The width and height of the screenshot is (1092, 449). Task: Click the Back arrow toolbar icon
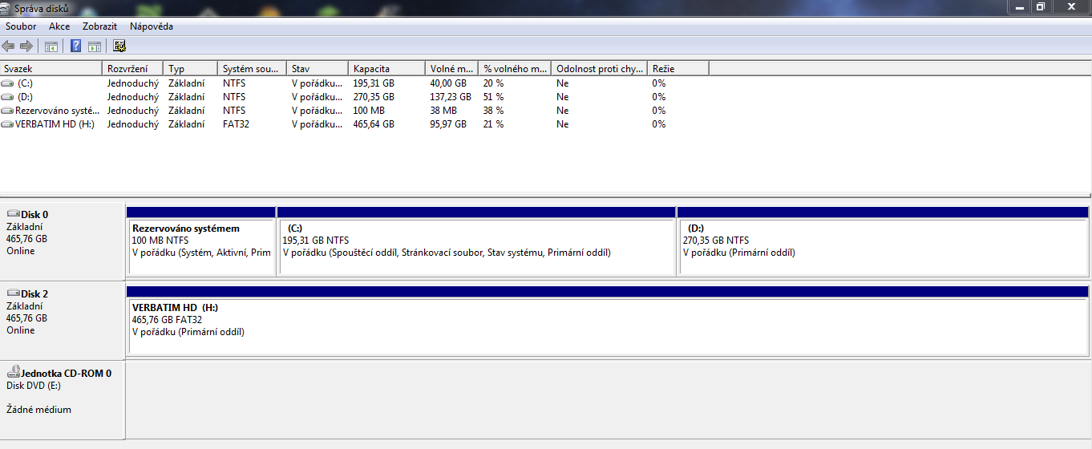pos(9,47)
